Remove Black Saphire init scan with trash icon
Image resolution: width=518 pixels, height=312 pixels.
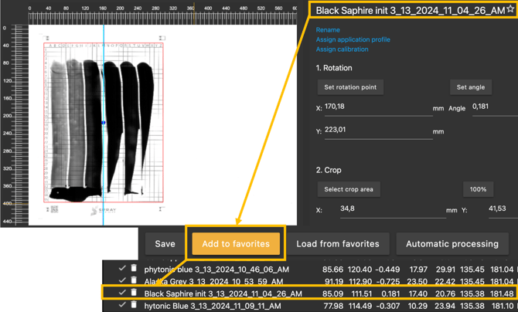coord(134,293)
